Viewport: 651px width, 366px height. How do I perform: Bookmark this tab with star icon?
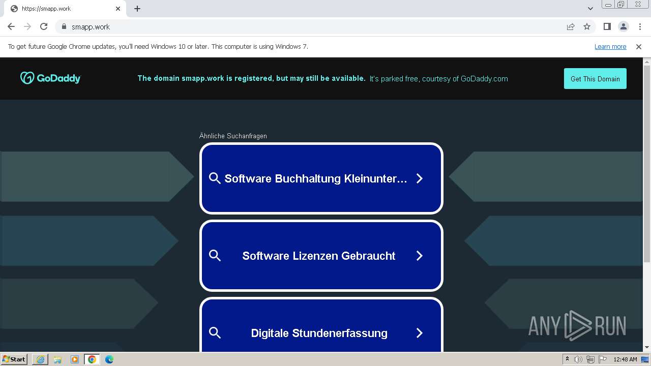pyautogui.click(x=587, y=26)
